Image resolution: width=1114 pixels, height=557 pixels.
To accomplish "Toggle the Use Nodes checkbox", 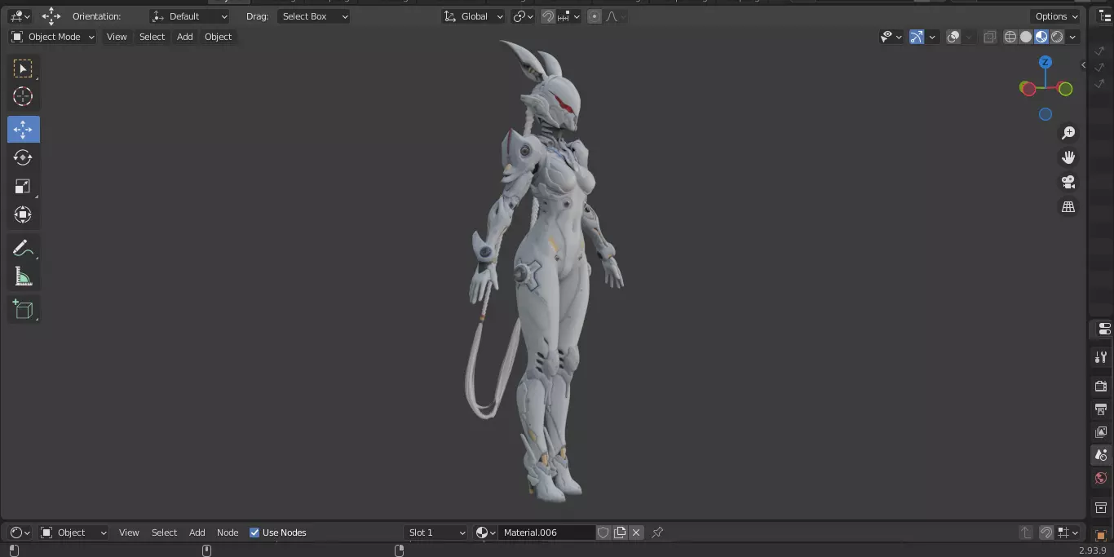I will point(254,533).
